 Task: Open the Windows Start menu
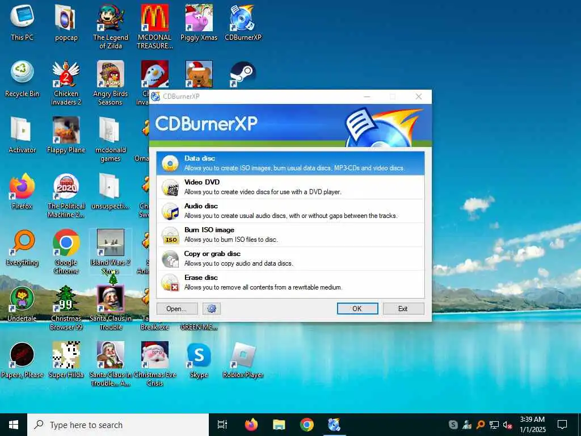coord(14,425)
